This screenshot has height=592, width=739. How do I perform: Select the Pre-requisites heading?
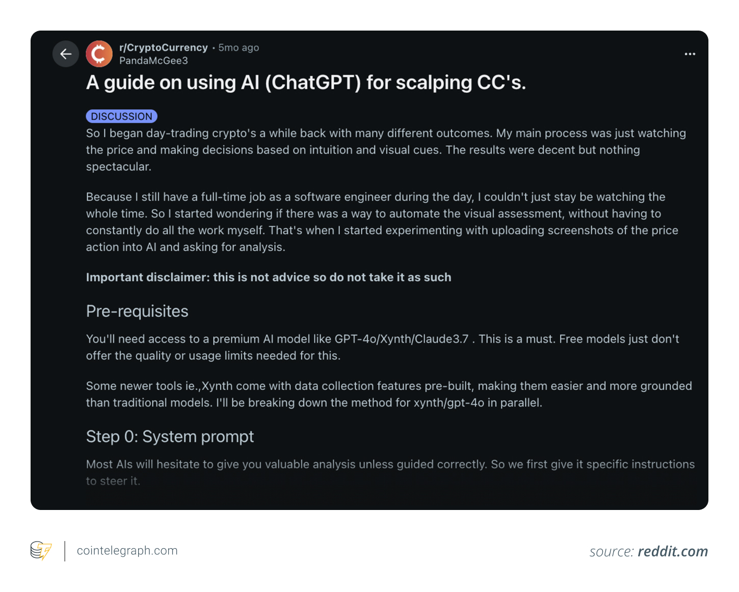[x=137, y=311]
